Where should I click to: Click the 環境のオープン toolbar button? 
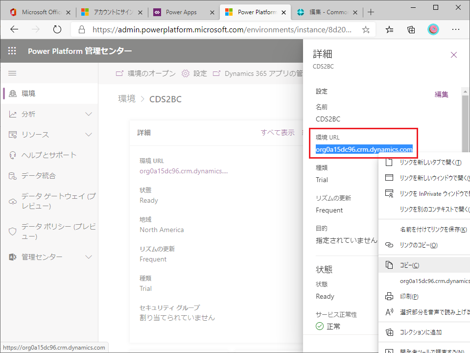coord(146,73)
